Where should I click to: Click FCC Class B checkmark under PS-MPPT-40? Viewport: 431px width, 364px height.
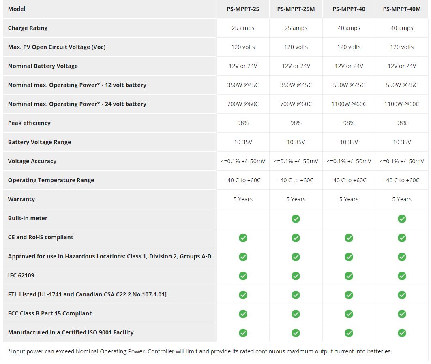pyautogui.click(x=349, y=314)
